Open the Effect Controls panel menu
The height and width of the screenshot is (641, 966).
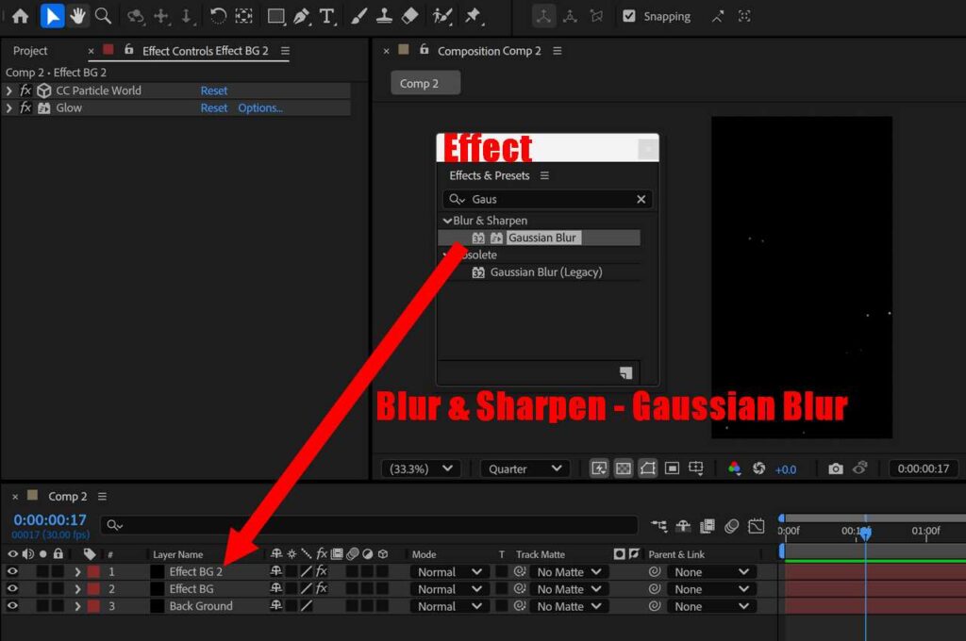point(285,51)
